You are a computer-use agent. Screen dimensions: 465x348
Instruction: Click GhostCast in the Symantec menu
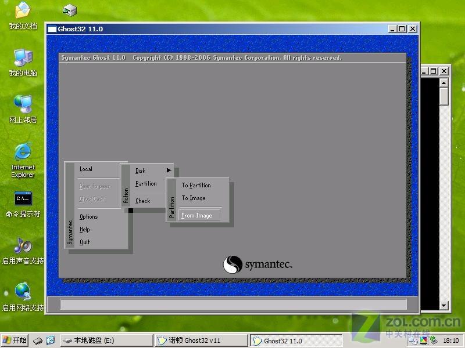pyautogui.click(x=92, y=199)
